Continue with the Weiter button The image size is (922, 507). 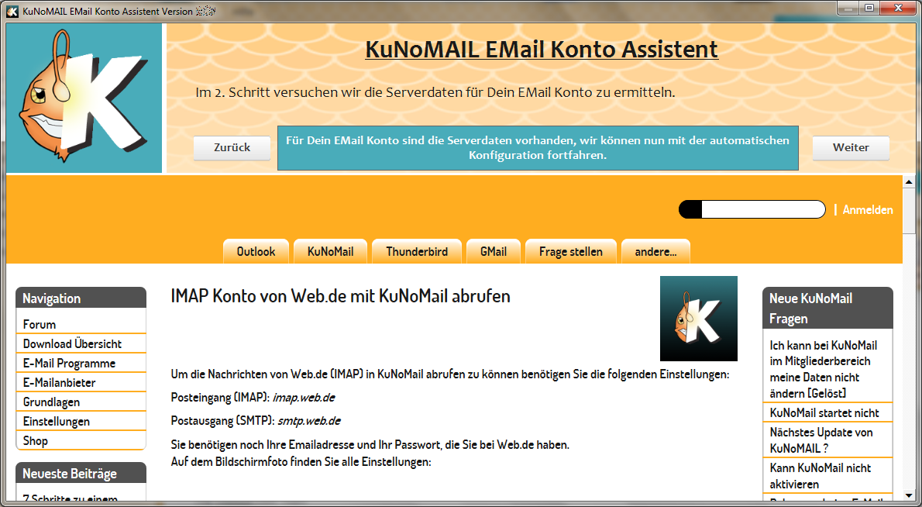pyautogui.click(x=851, y=147)
